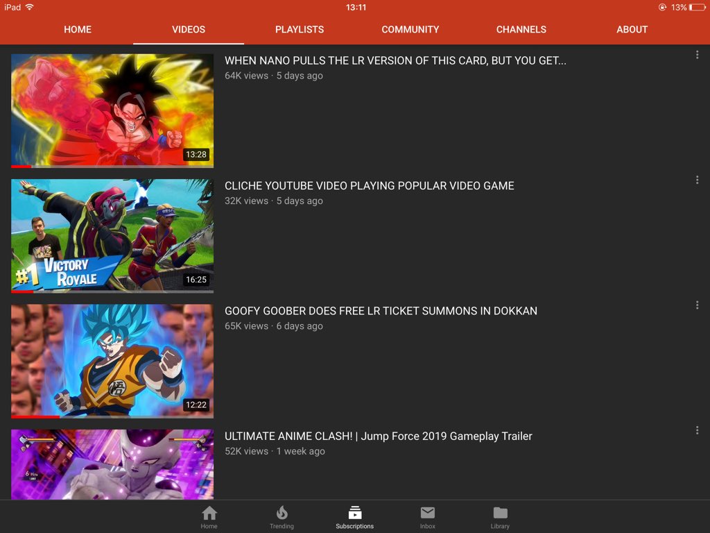This screenshot has width=710, height=533.
Task: Tap the Wi-Fi icon in status bar
Action: pyautogui.click(x=29, y=7)
